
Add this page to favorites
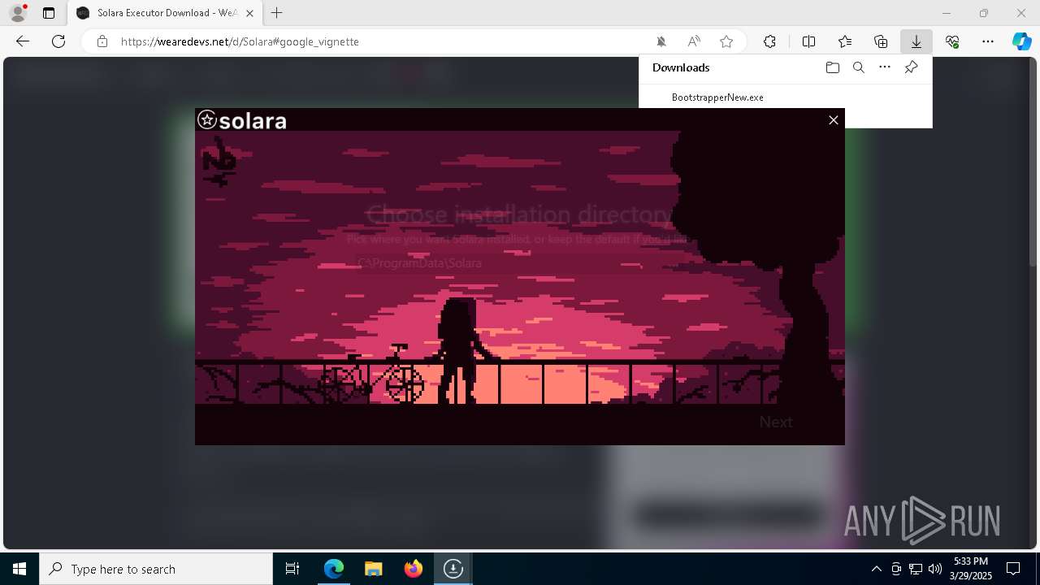[726, 41]
